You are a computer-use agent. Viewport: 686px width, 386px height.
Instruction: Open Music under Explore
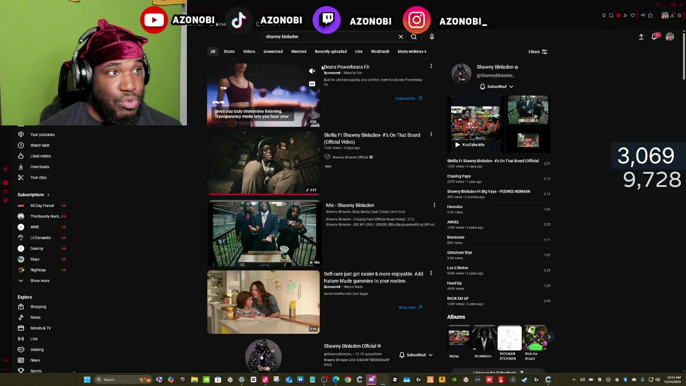(36, 317)
